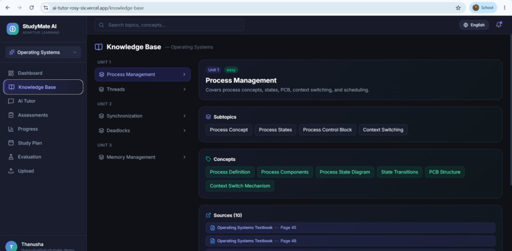Expand the Memory Management chevron arrow

coord(184,157)
